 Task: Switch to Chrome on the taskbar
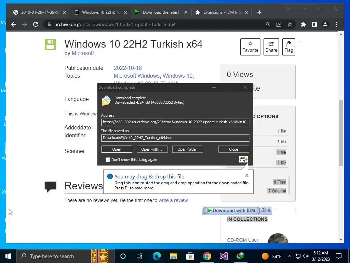(207, 256)
